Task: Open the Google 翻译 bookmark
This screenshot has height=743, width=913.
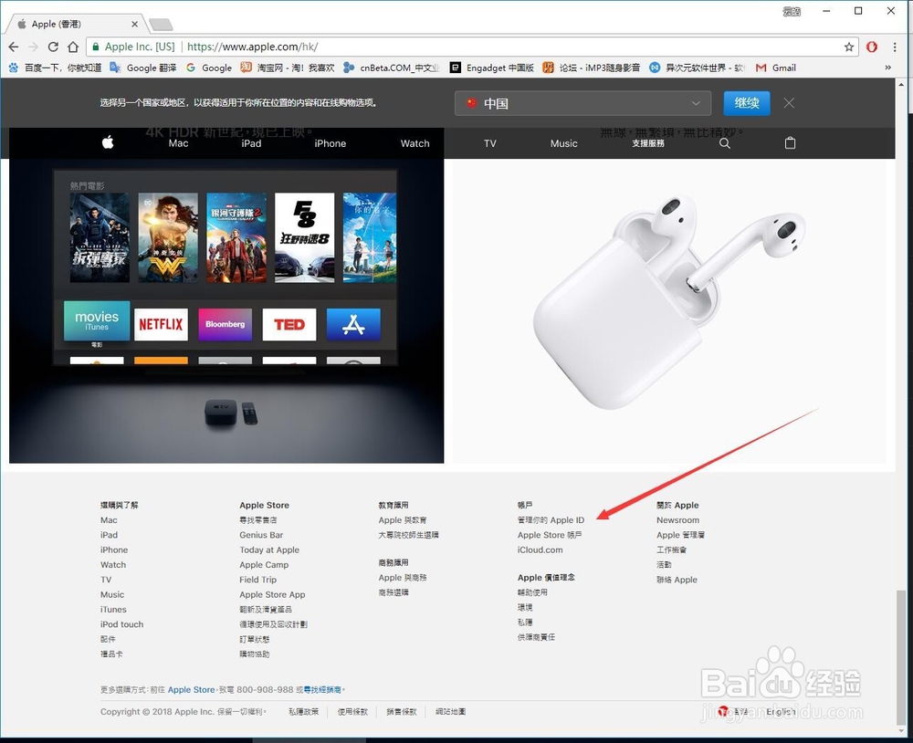Action: click(x=143, y=68)
